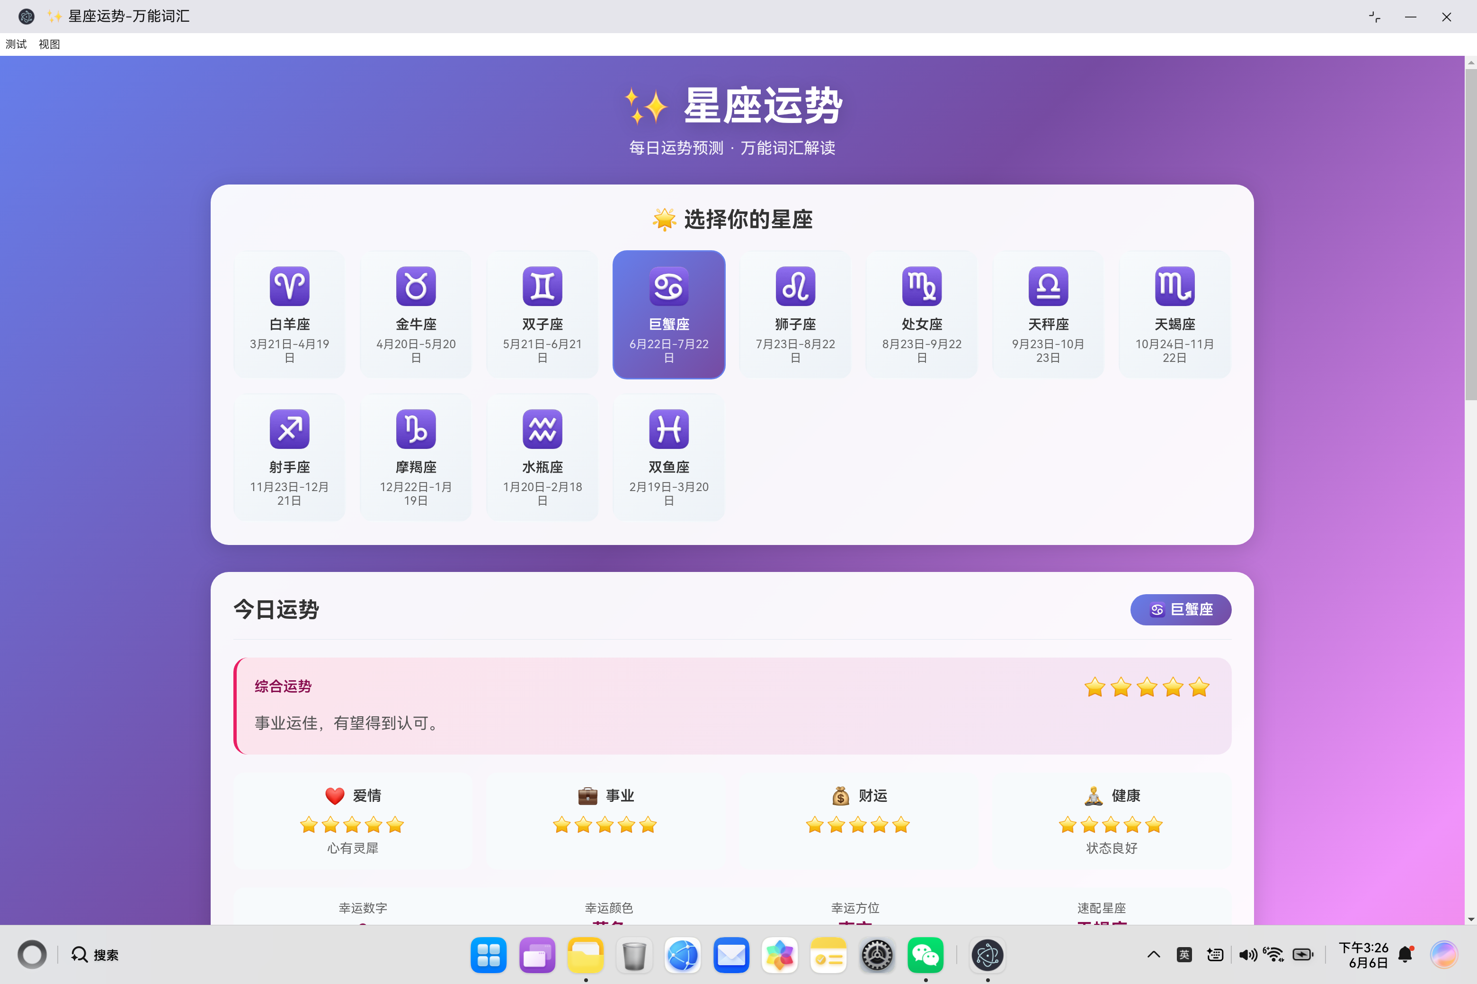Select the Taurus 金牛座 zodiac icon
The height and width of the screenshot is (984, 1477).
pos(416,286)
